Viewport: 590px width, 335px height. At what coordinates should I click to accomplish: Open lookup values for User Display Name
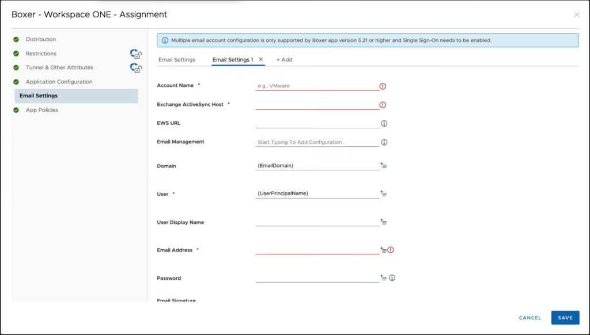click(384, 222)
